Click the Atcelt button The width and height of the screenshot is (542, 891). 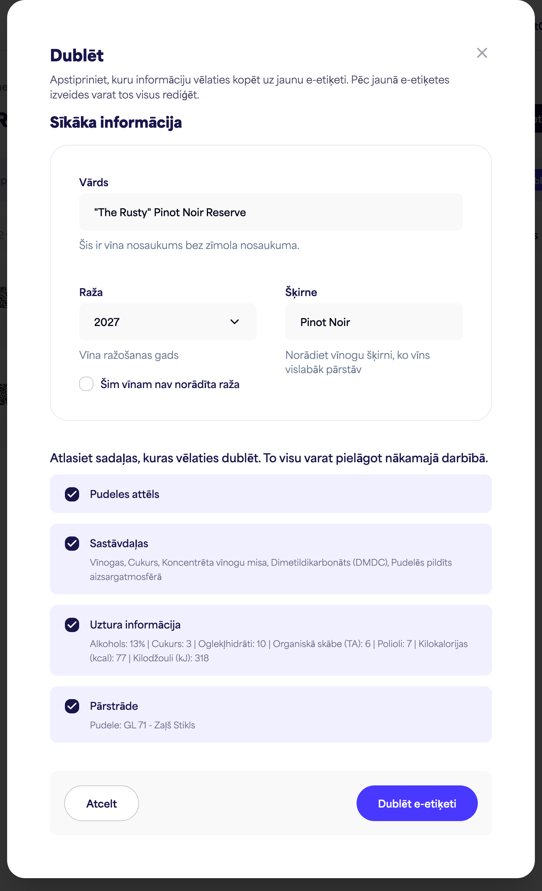(x=102, y=803)
